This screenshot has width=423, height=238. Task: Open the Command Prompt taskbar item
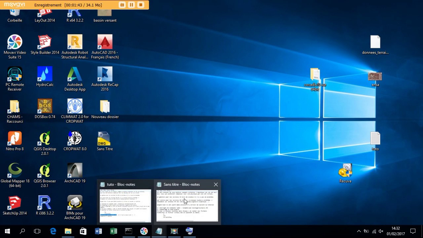click(129, 231)
